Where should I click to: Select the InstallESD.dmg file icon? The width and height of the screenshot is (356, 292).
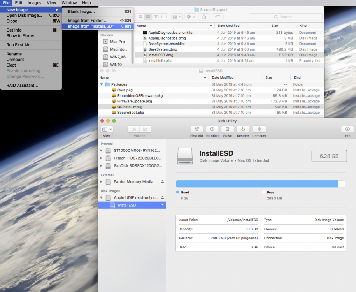coord(145,55)
